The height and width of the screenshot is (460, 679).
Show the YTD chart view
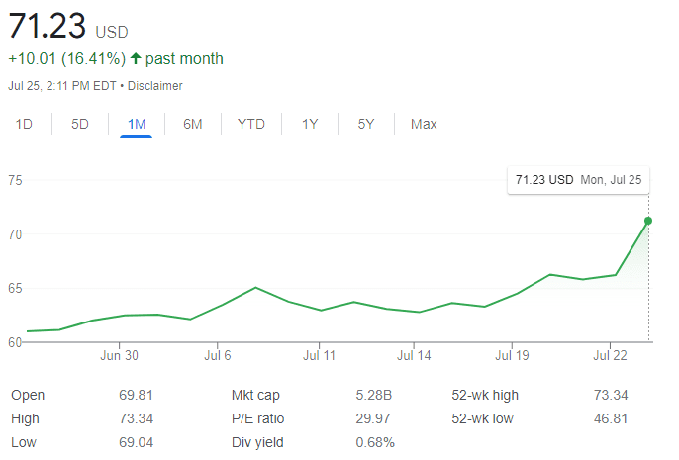coord(251,124)
